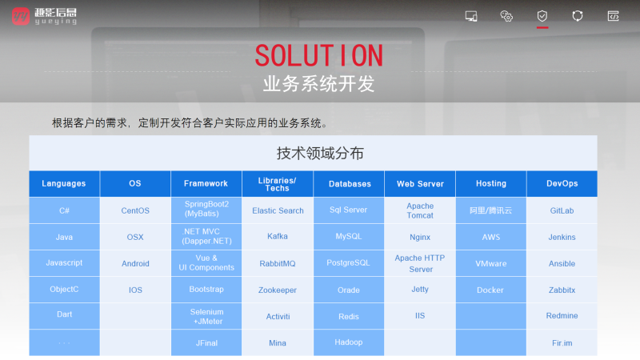This screenshot has height=360, width=640.
Task: Select the VMware cell
Action: click(491, 263)
